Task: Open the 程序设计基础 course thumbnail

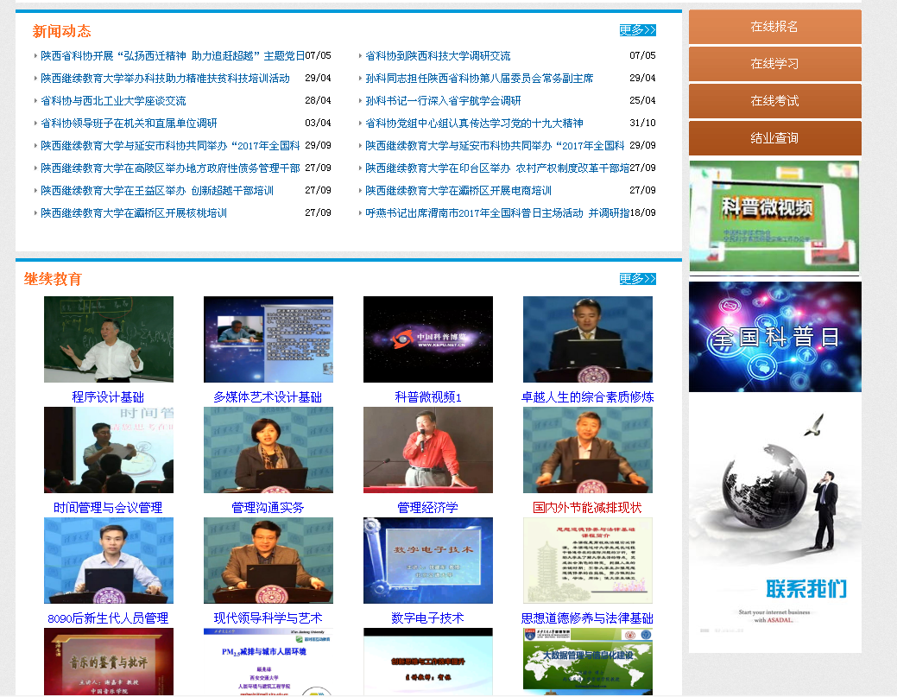Action: pyautogui.click(x=109, y=339)
